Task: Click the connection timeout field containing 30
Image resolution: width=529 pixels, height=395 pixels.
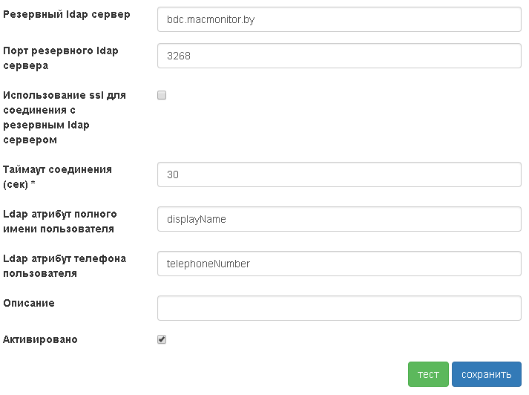Action: (x=339, y=174)
